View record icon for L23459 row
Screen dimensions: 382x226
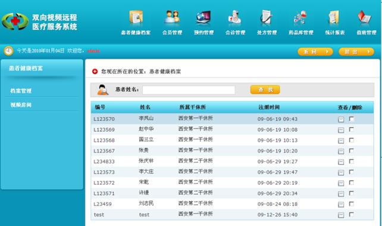click(x=341, y=205)
